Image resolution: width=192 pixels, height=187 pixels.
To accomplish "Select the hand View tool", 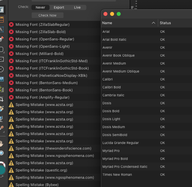I will pos(1,144).
